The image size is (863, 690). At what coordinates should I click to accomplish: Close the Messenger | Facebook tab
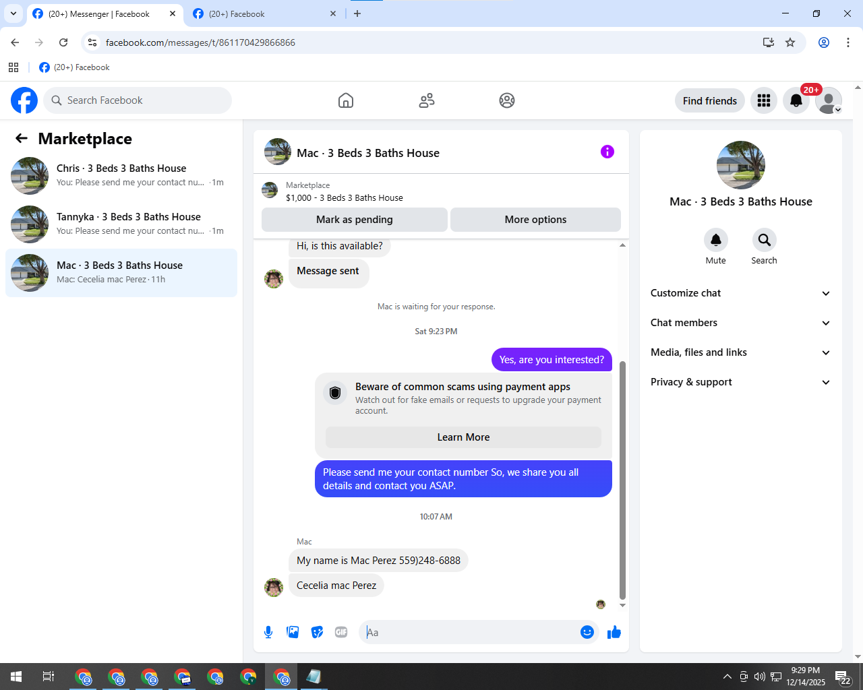pyautogui.click(x=173, y=13)
